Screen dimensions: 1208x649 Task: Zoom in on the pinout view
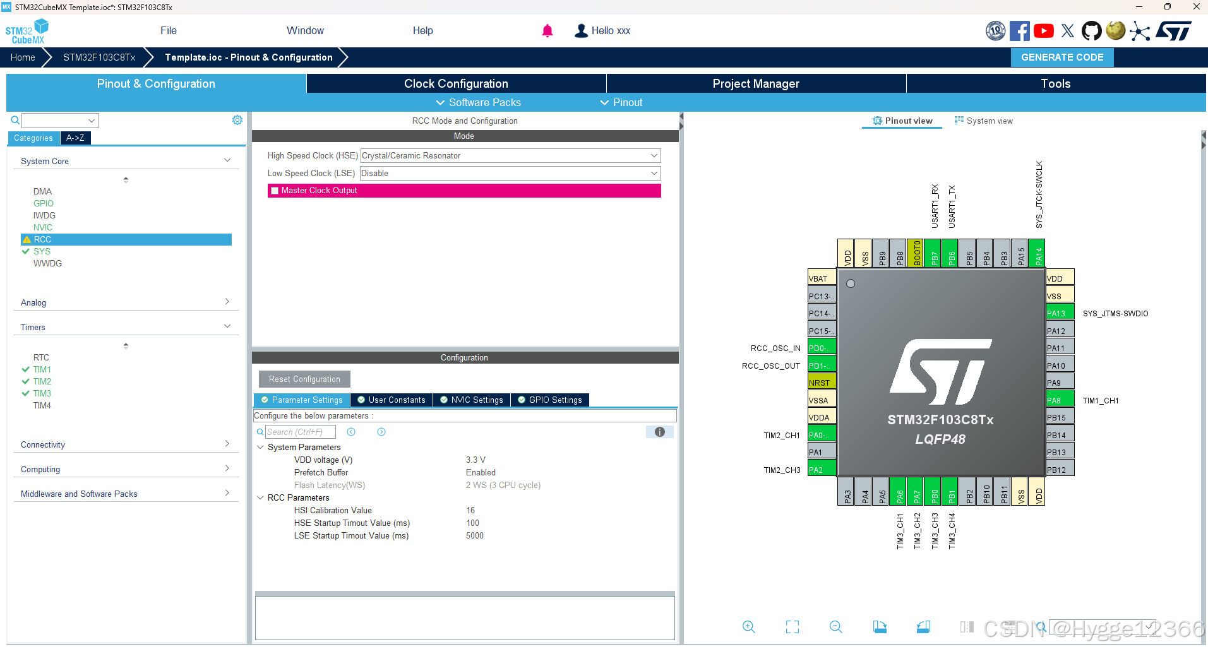tap(749, 626)
